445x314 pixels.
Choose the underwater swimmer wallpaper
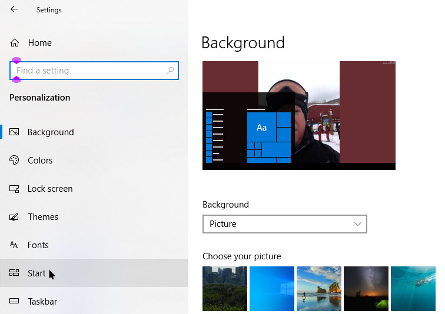point(413,289)
